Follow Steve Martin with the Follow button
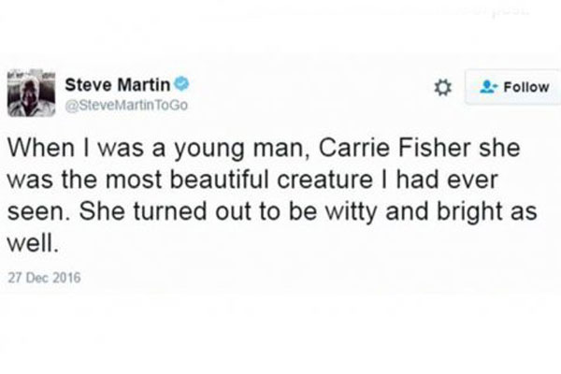 [x=513, y=87]
